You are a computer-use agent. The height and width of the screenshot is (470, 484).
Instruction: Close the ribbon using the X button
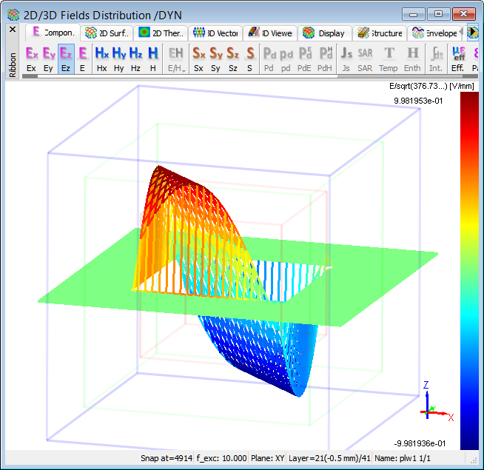[x=12, y=30]
